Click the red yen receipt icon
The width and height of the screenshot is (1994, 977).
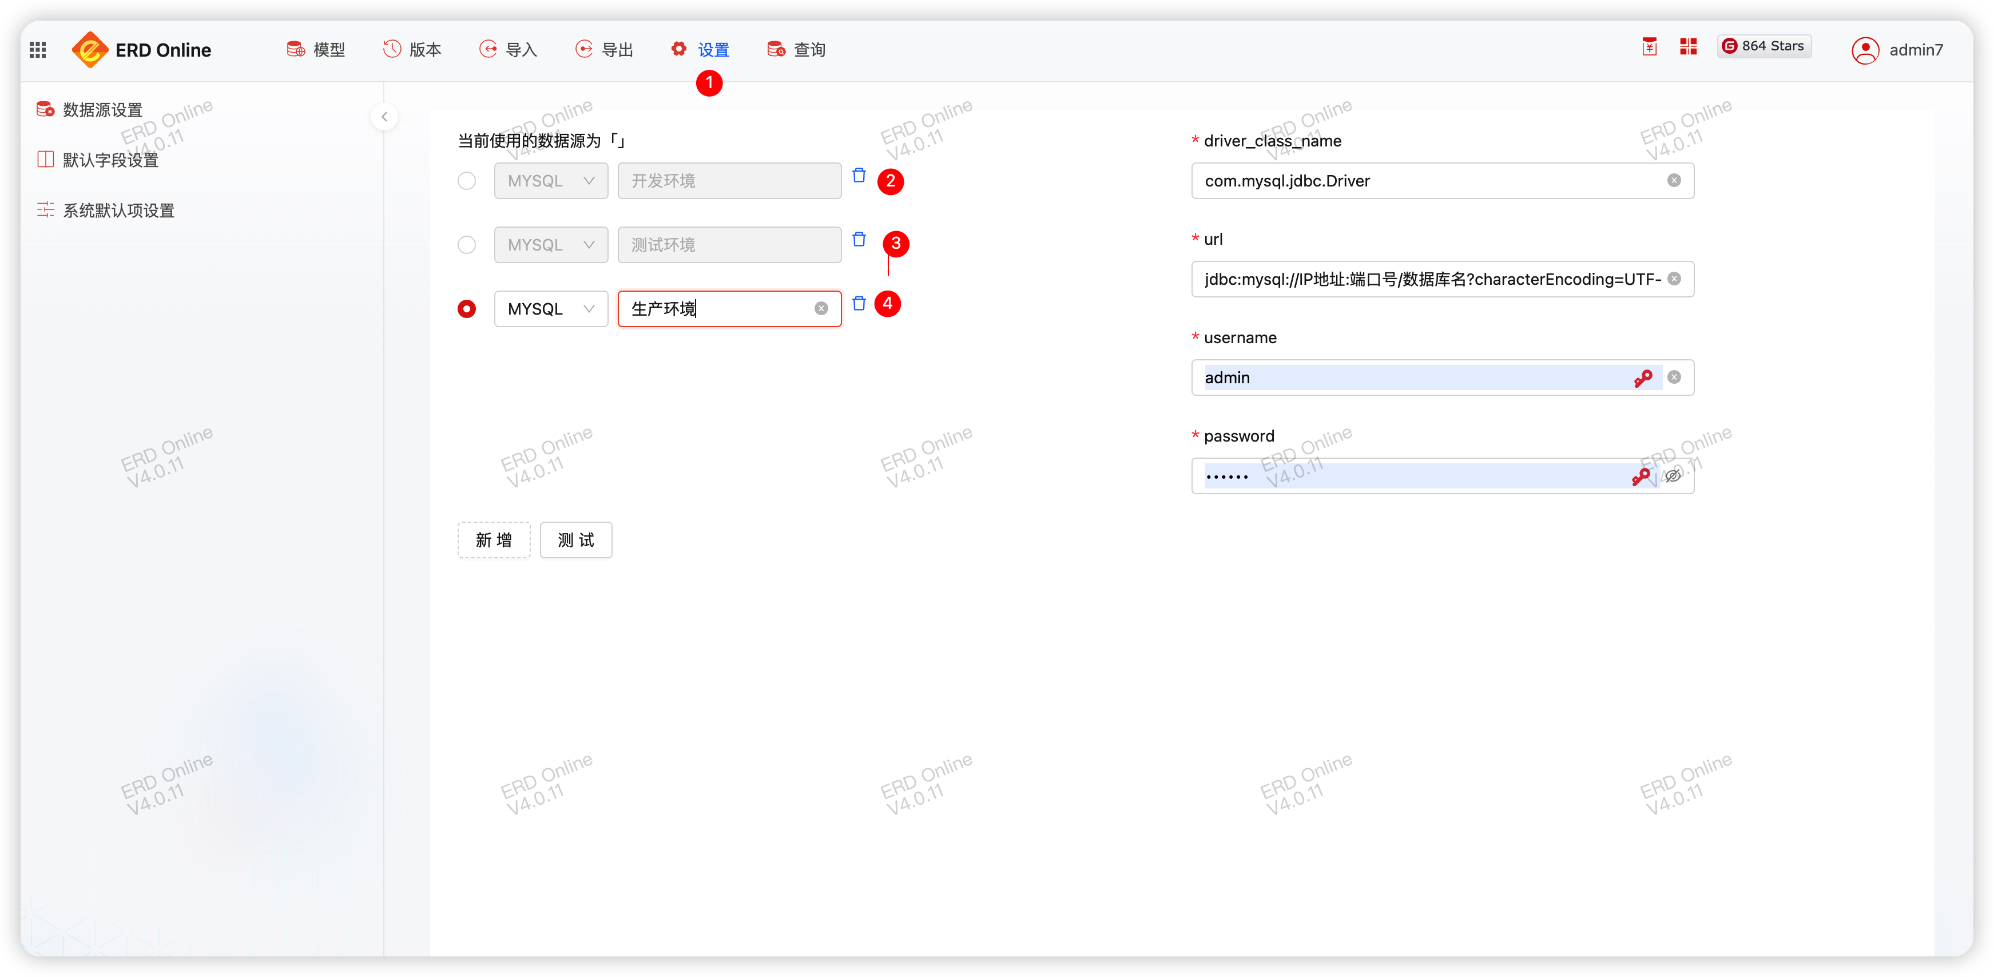pyautogui.click(x=1650, y=47)
